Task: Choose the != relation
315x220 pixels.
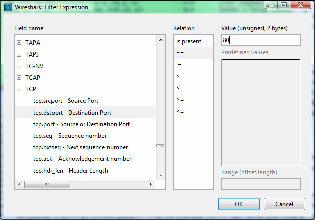Action: [x=179, y=65]
